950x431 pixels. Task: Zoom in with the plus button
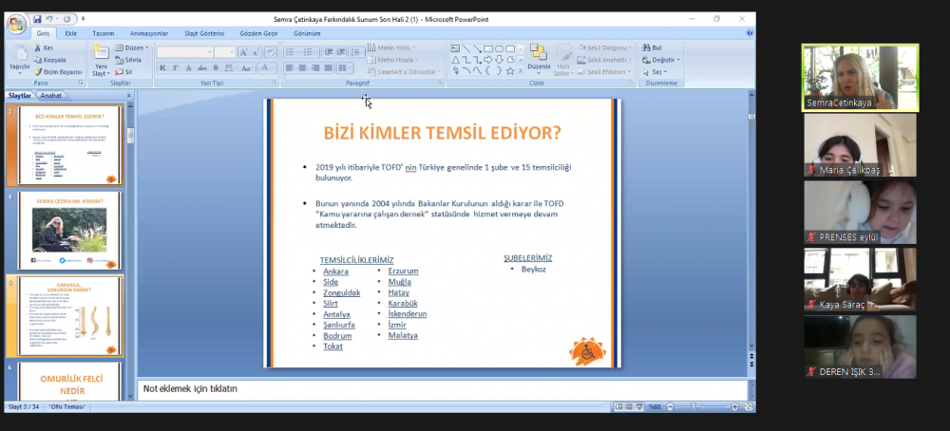[x=735, y=406]
